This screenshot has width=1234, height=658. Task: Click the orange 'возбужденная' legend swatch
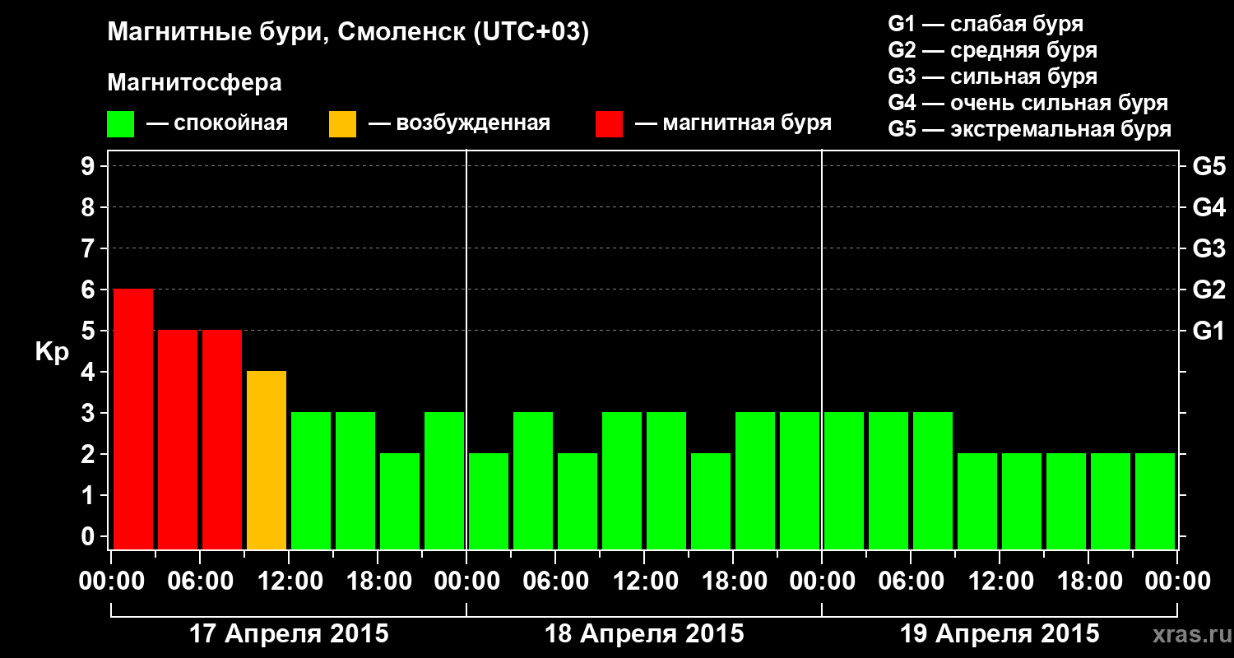pyautogui.click(x=342, y=124)
